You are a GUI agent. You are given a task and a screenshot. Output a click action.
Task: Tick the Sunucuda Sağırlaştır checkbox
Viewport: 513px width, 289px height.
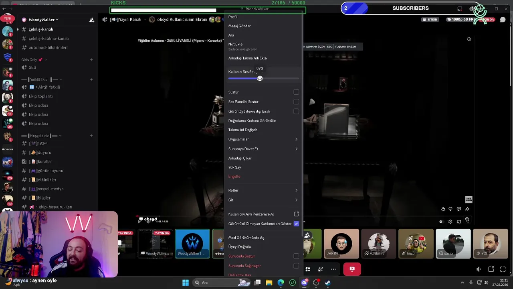(x=296, y=266)
